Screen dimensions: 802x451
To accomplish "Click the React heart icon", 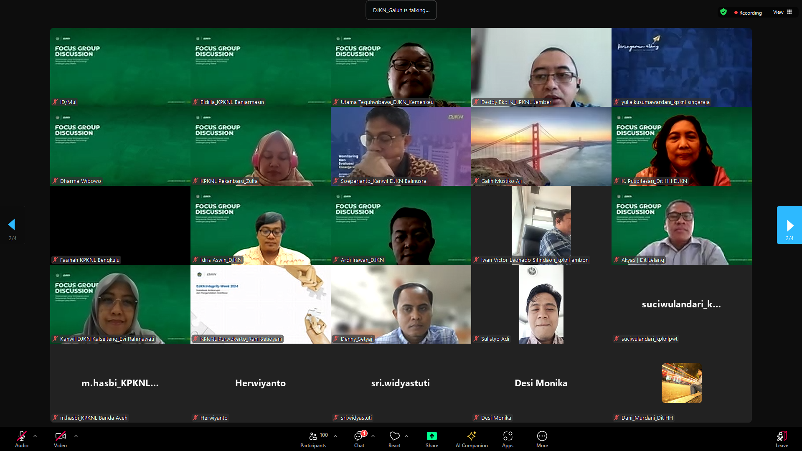I will pos(394,436).
